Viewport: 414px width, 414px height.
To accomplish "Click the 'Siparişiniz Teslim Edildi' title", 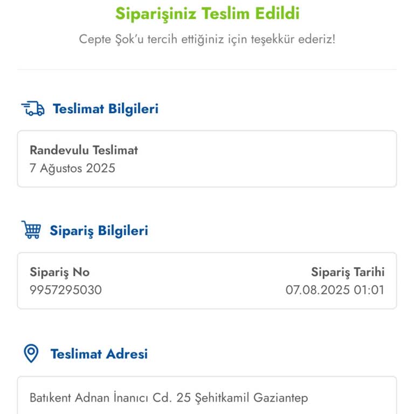I will pyautogui.click(x=207, y=13).
